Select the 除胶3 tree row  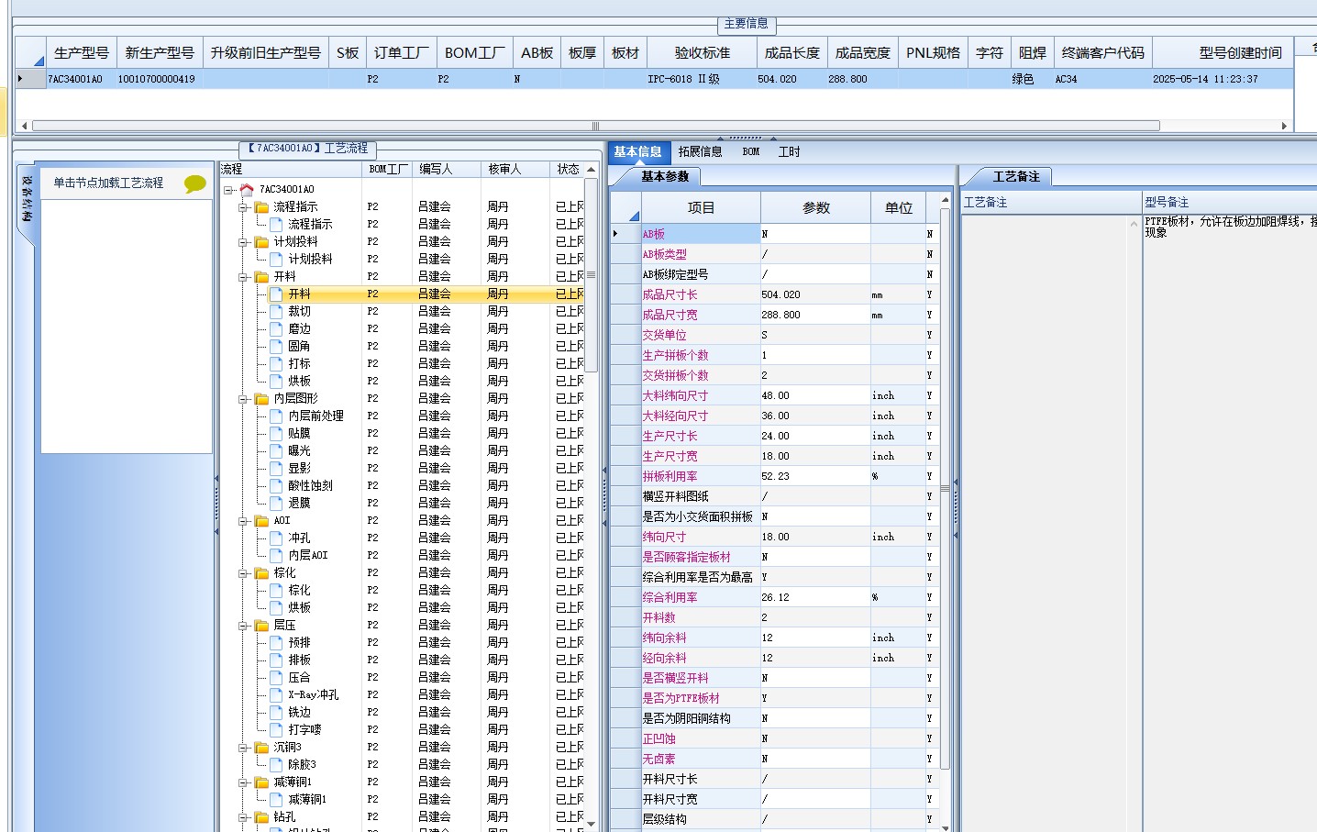pyautogui.click(x=302, y=765)
